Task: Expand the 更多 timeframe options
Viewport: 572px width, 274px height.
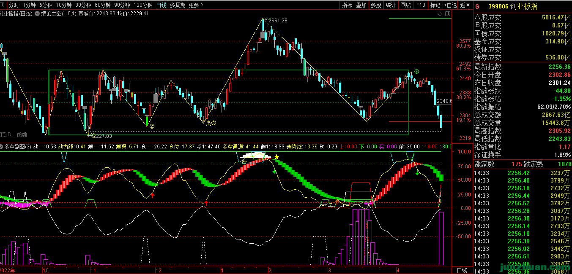Action: (x=196, y=5)
